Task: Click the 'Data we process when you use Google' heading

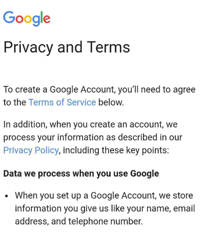Action: (81, 174)
